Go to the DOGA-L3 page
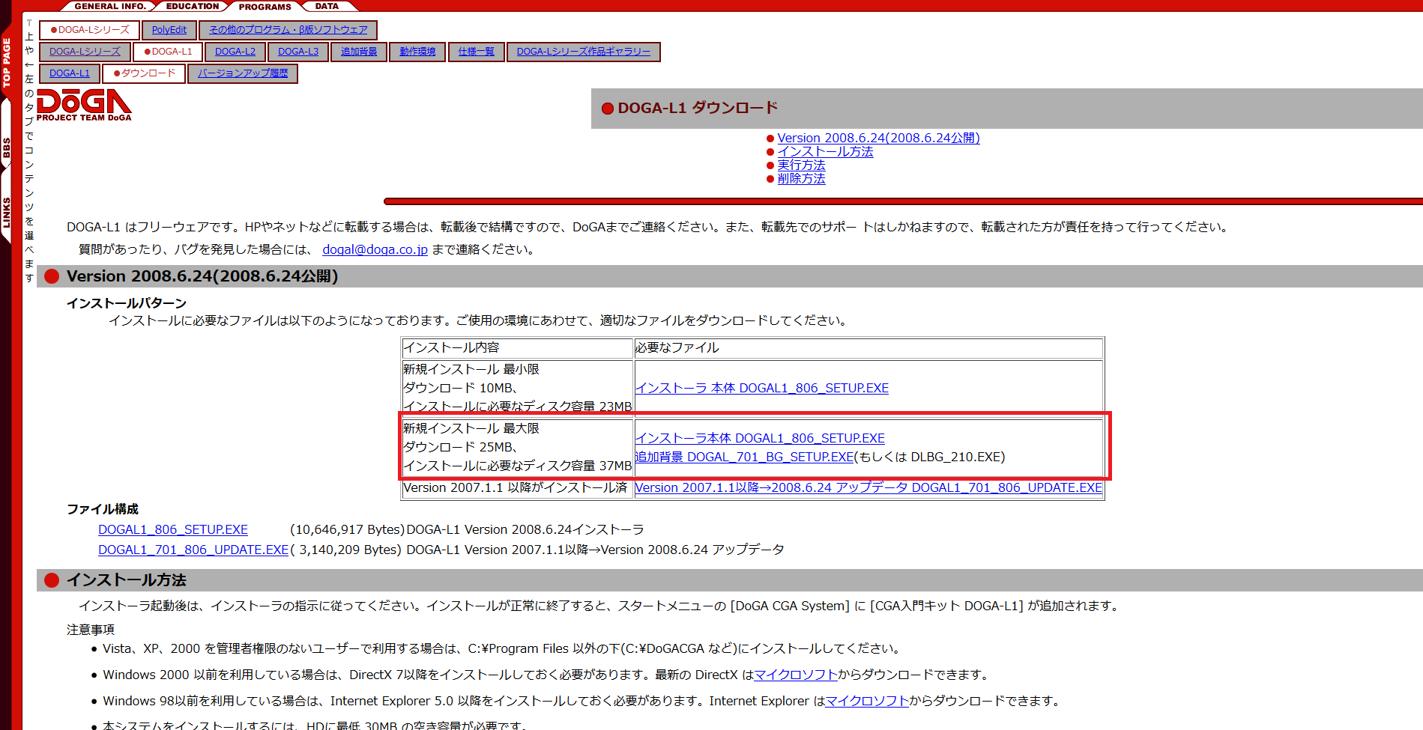This screenshot has width=1423, height=730. click(x=298, y=52)
